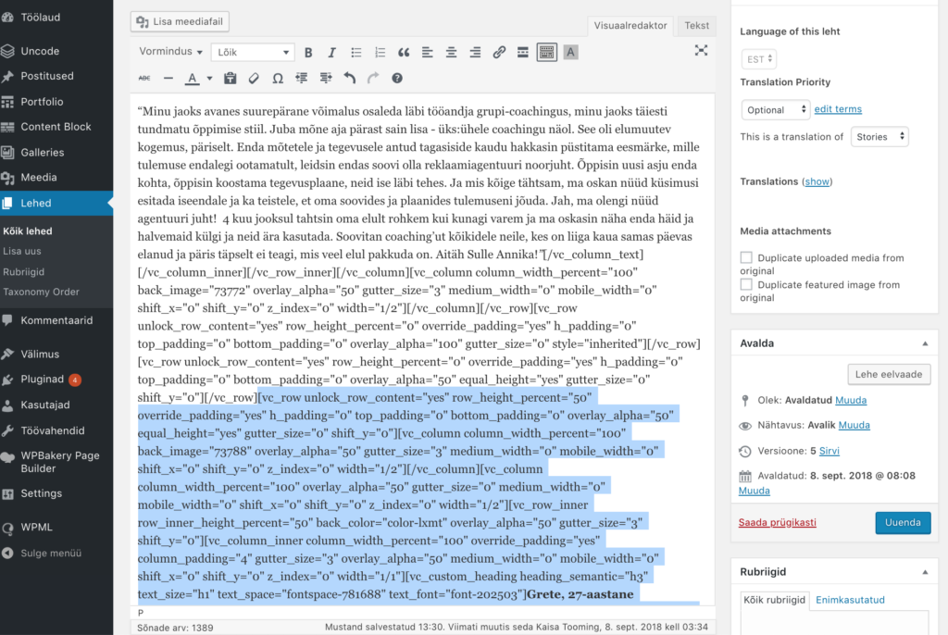
Task: Clear formatting with eraser icon
Action: (x=254, y=78)
